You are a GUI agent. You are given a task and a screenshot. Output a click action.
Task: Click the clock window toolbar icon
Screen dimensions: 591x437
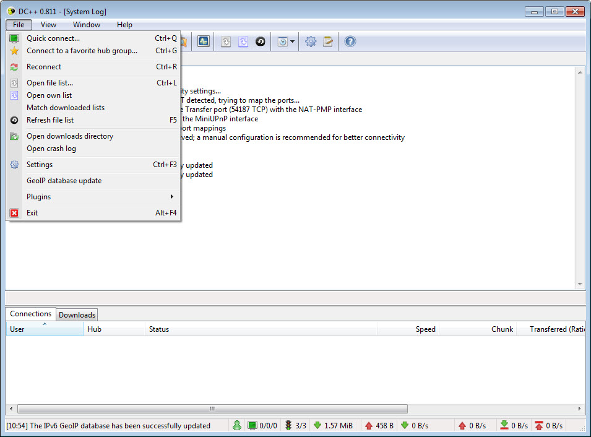pyautogui.click(x=282, y=41)
